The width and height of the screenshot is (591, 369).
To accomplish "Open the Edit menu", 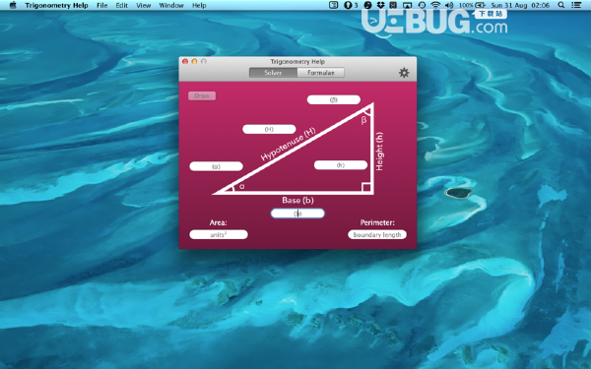I will 122,5.
